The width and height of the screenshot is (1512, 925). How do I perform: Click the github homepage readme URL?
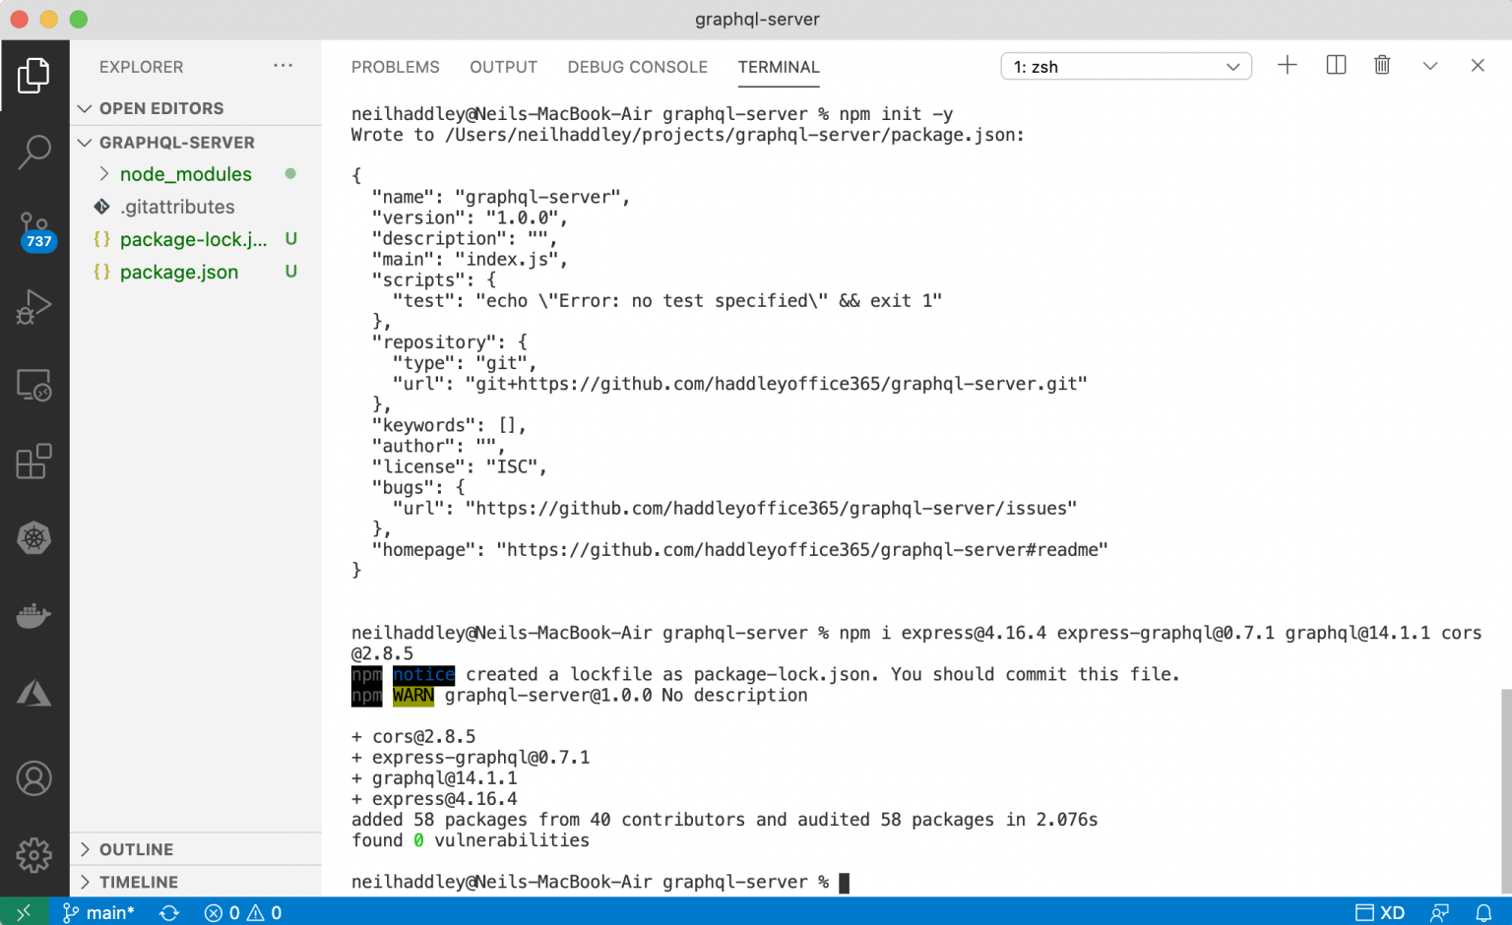click(x=802, y=550)
